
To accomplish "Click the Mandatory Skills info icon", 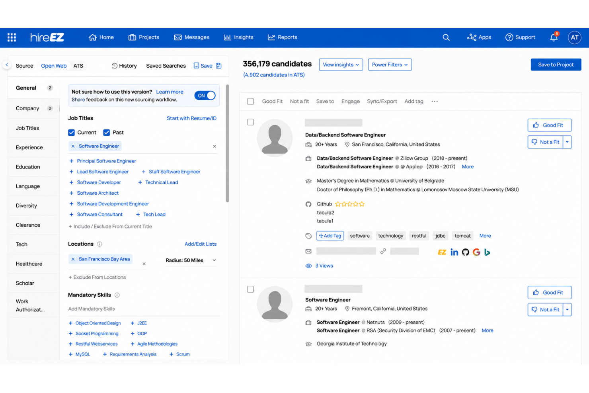I will pyautogui.click(x=117, y=295).
